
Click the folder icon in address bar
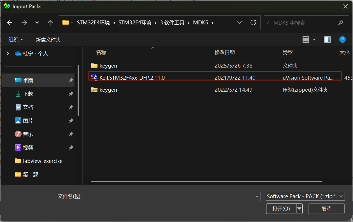tap(66, 22)
